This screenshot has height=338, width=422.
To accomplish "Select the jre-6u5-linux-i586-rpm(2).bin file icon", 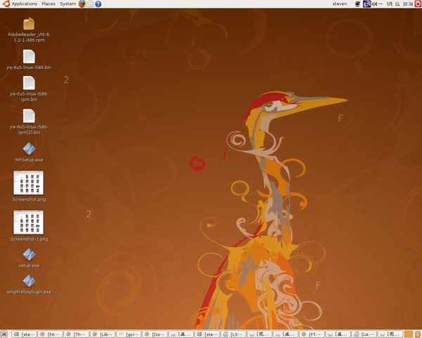I will coord(29,116).
